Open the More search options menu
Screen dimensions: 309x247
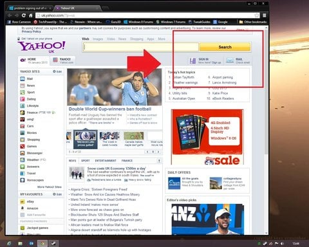(x=162, y=39)
